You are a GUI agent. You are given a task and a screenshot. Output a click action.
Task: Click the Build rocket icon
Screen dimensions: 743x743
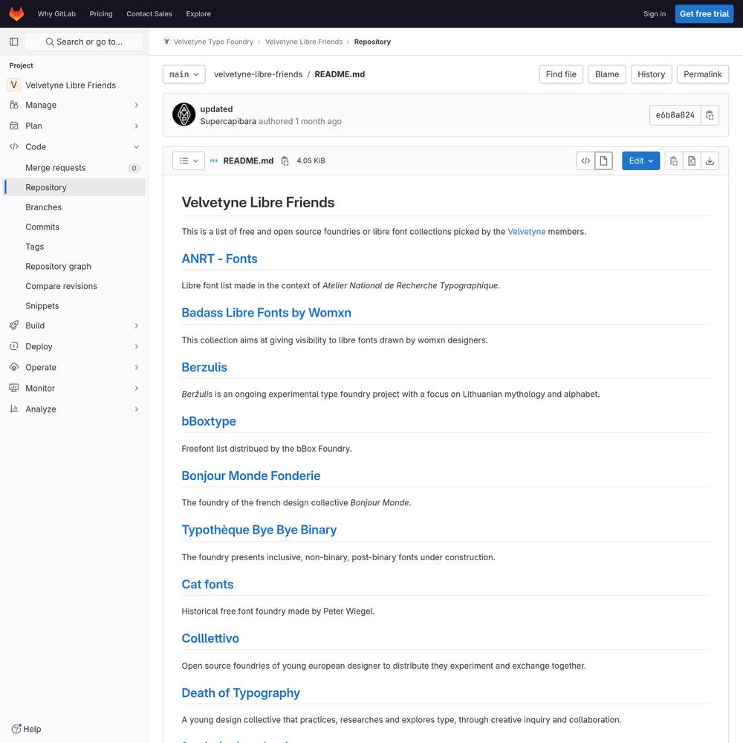point(13,325)
